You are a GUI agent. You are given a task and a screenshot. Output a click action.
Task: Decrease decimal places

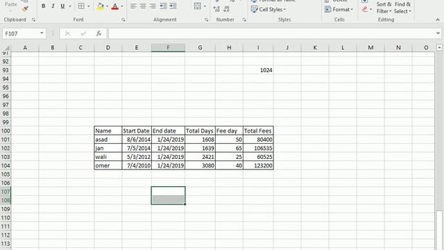click(x=226, y=9)
